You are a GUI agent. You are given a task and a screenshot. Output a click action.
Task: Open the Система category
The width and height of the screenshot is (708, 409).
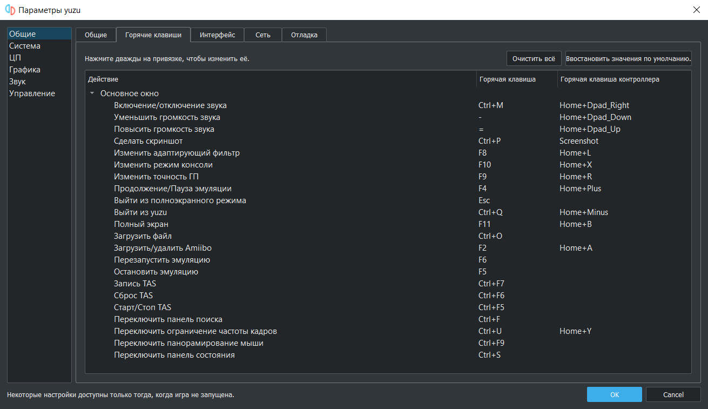tap(39, 46)
